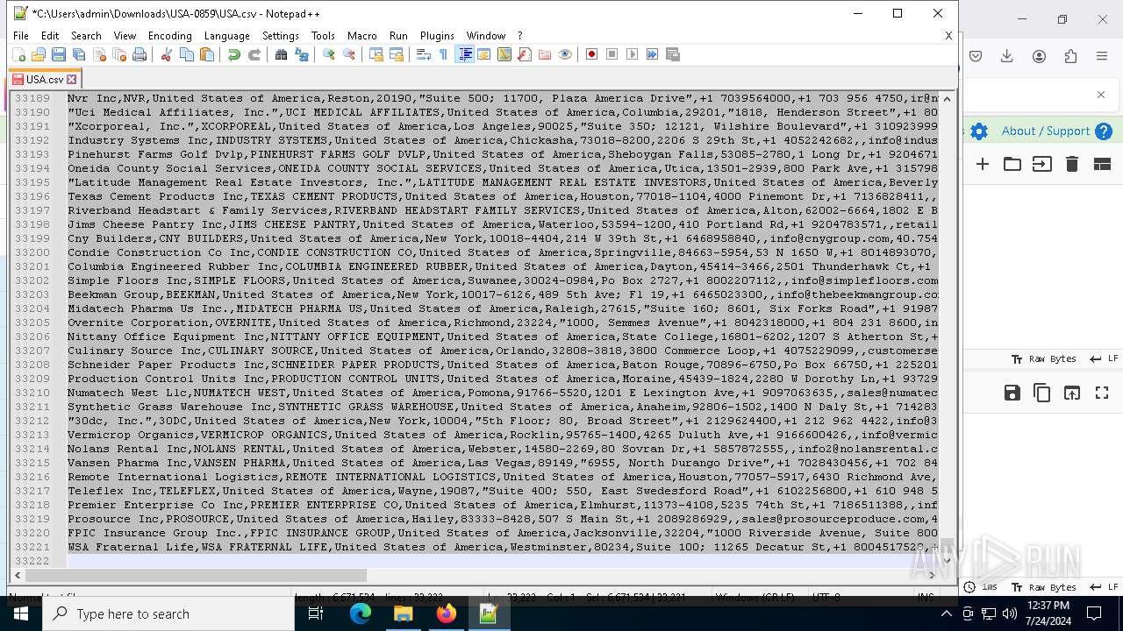Click the Copy toolbar icon in Notepad++
Viewport: 1123px width, 631px height.
click(186, 54)
